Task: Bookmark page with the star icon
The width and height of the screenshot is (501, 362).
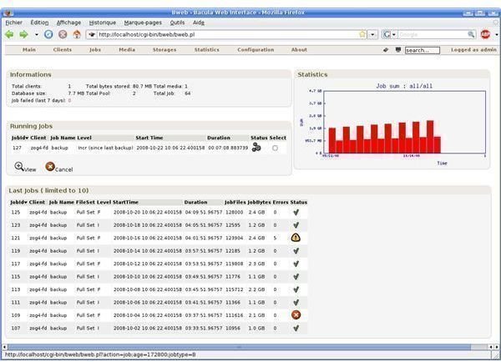Action: point(362,34)
